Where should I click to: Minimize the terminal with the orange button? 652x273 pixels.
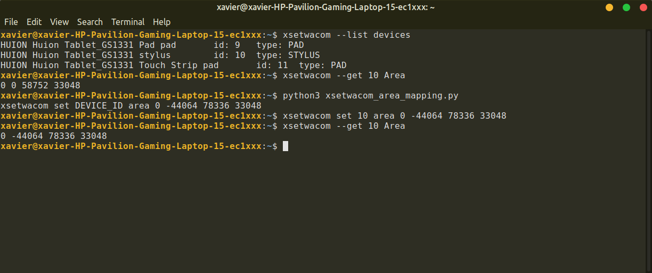pos(609,7)
